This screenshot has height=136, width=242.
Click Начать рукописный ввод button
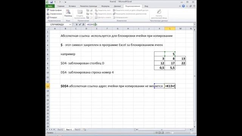159,14
